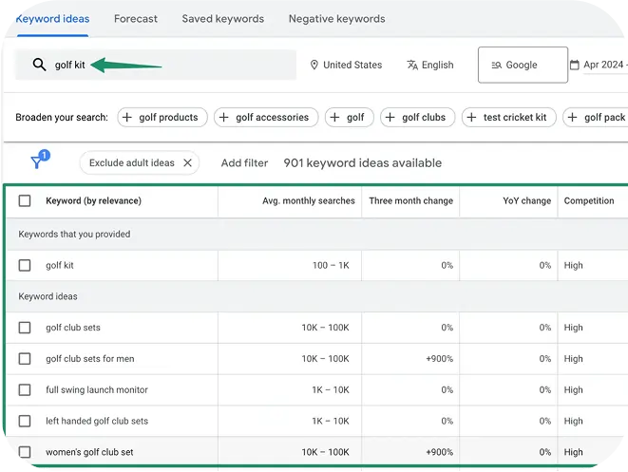Toggle the select all keywords checkbox
Image resolution: width=628 pixels, height=472 pixels.
25,201
